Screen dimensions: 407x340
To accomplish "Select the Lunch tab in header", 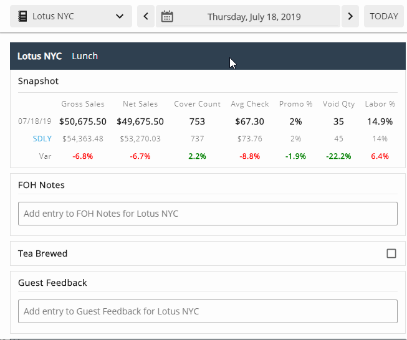I will (85, 56).
